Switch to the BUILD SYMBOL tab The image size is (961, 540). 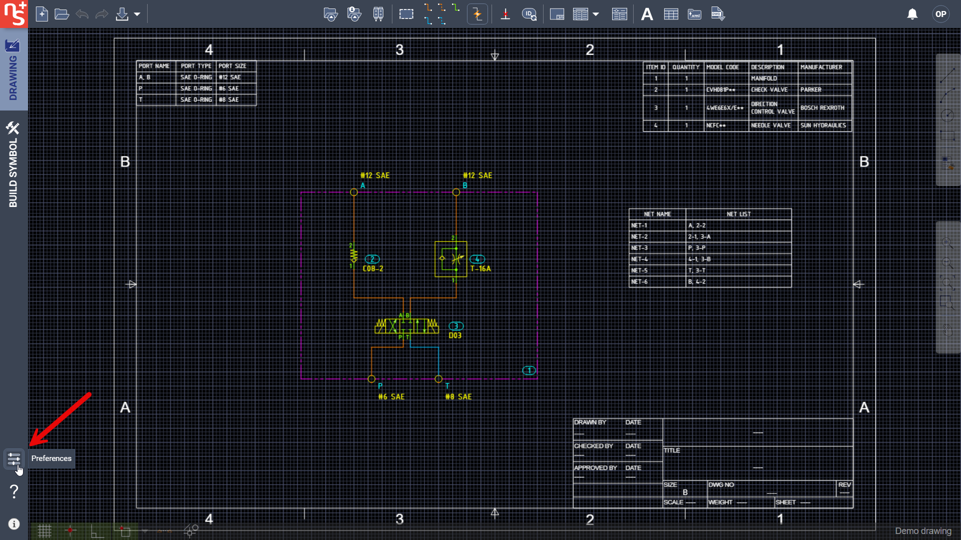point(13,165)
